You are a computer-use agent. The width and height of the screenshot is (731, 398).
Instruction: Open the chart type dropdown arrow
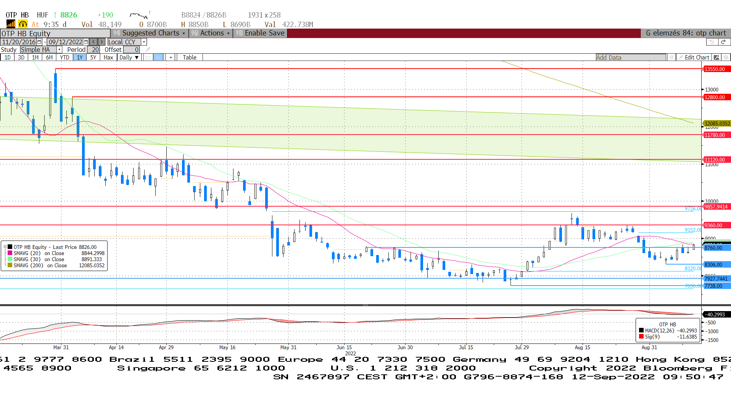click(x=171, y=58)
